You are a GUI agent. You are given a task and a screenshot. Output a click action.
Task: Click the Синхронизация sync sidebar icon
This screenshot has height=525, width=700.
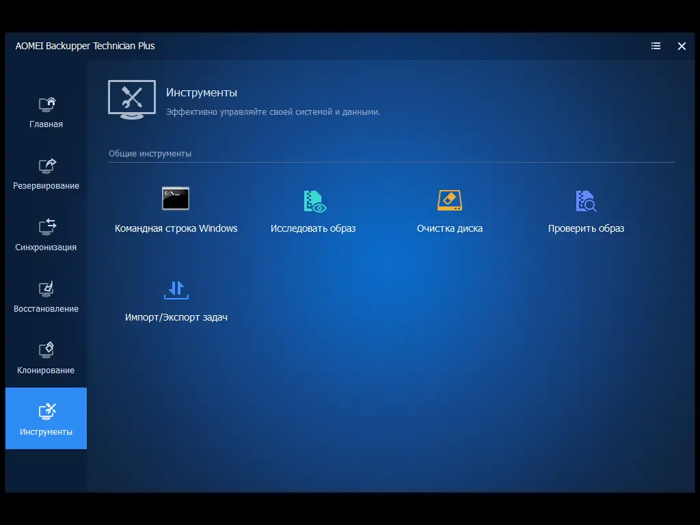pos(45,227)
